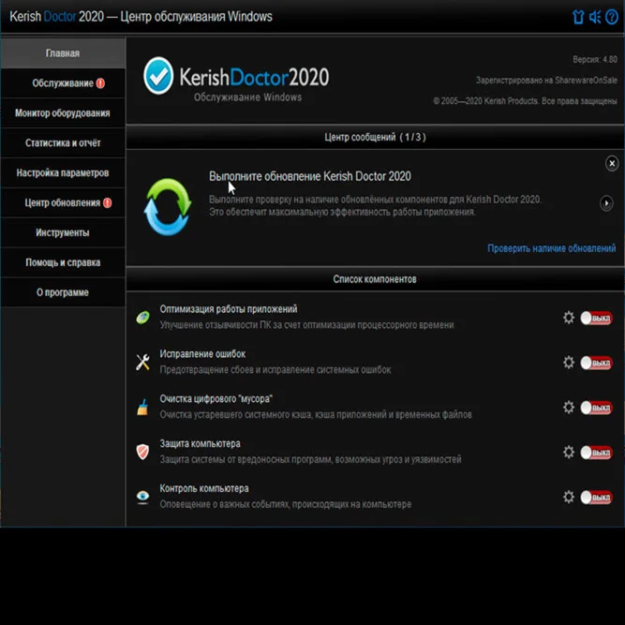Turn on the Контроль компьютера switch
Screen dimensions: 625x625
pos(596,498)
